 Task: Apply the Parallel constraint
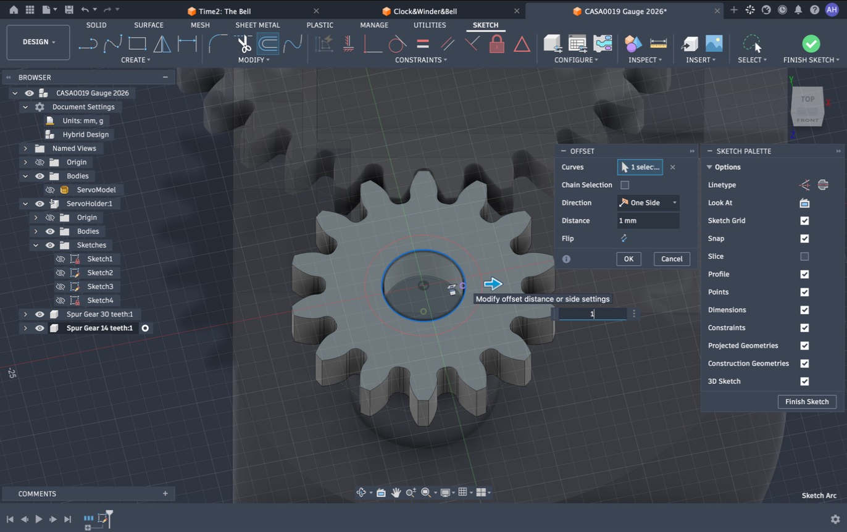click(x=448, y=43)
